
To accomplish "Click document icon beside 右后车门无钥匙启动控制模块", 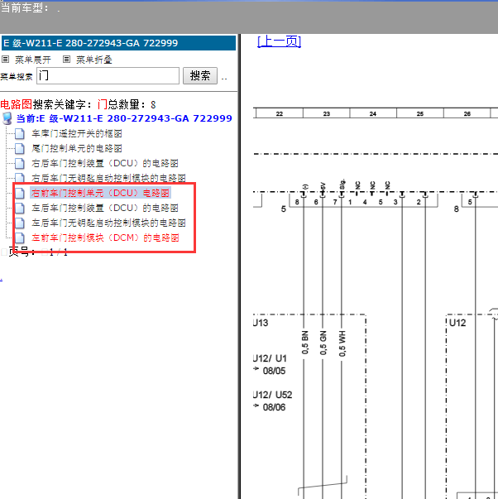I will [x=19, y=178].
